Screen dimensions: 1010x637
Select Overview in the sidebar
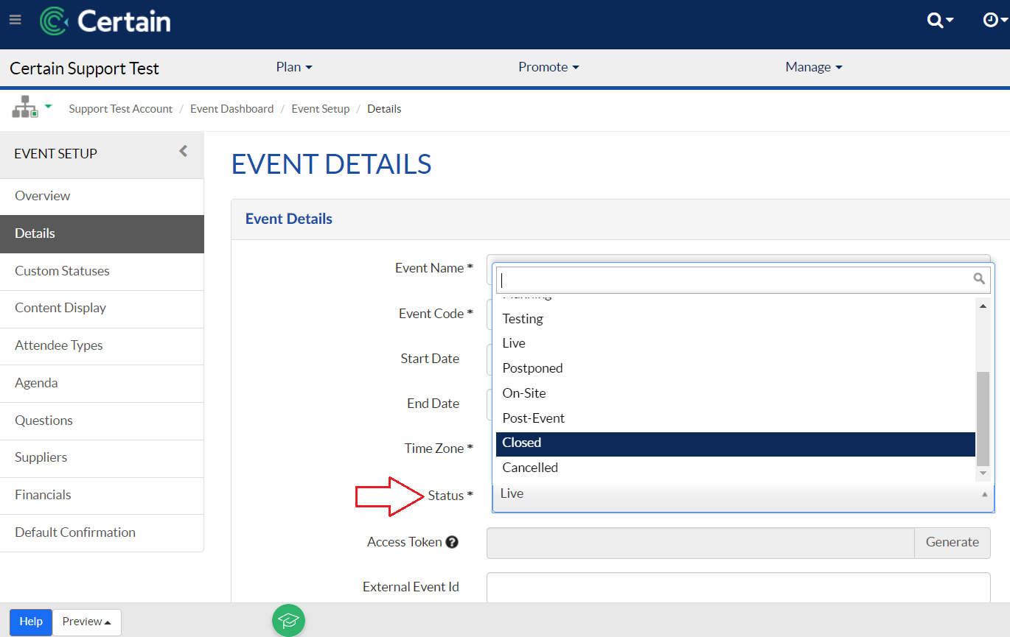pyautogui.click(x=102, y=196)
